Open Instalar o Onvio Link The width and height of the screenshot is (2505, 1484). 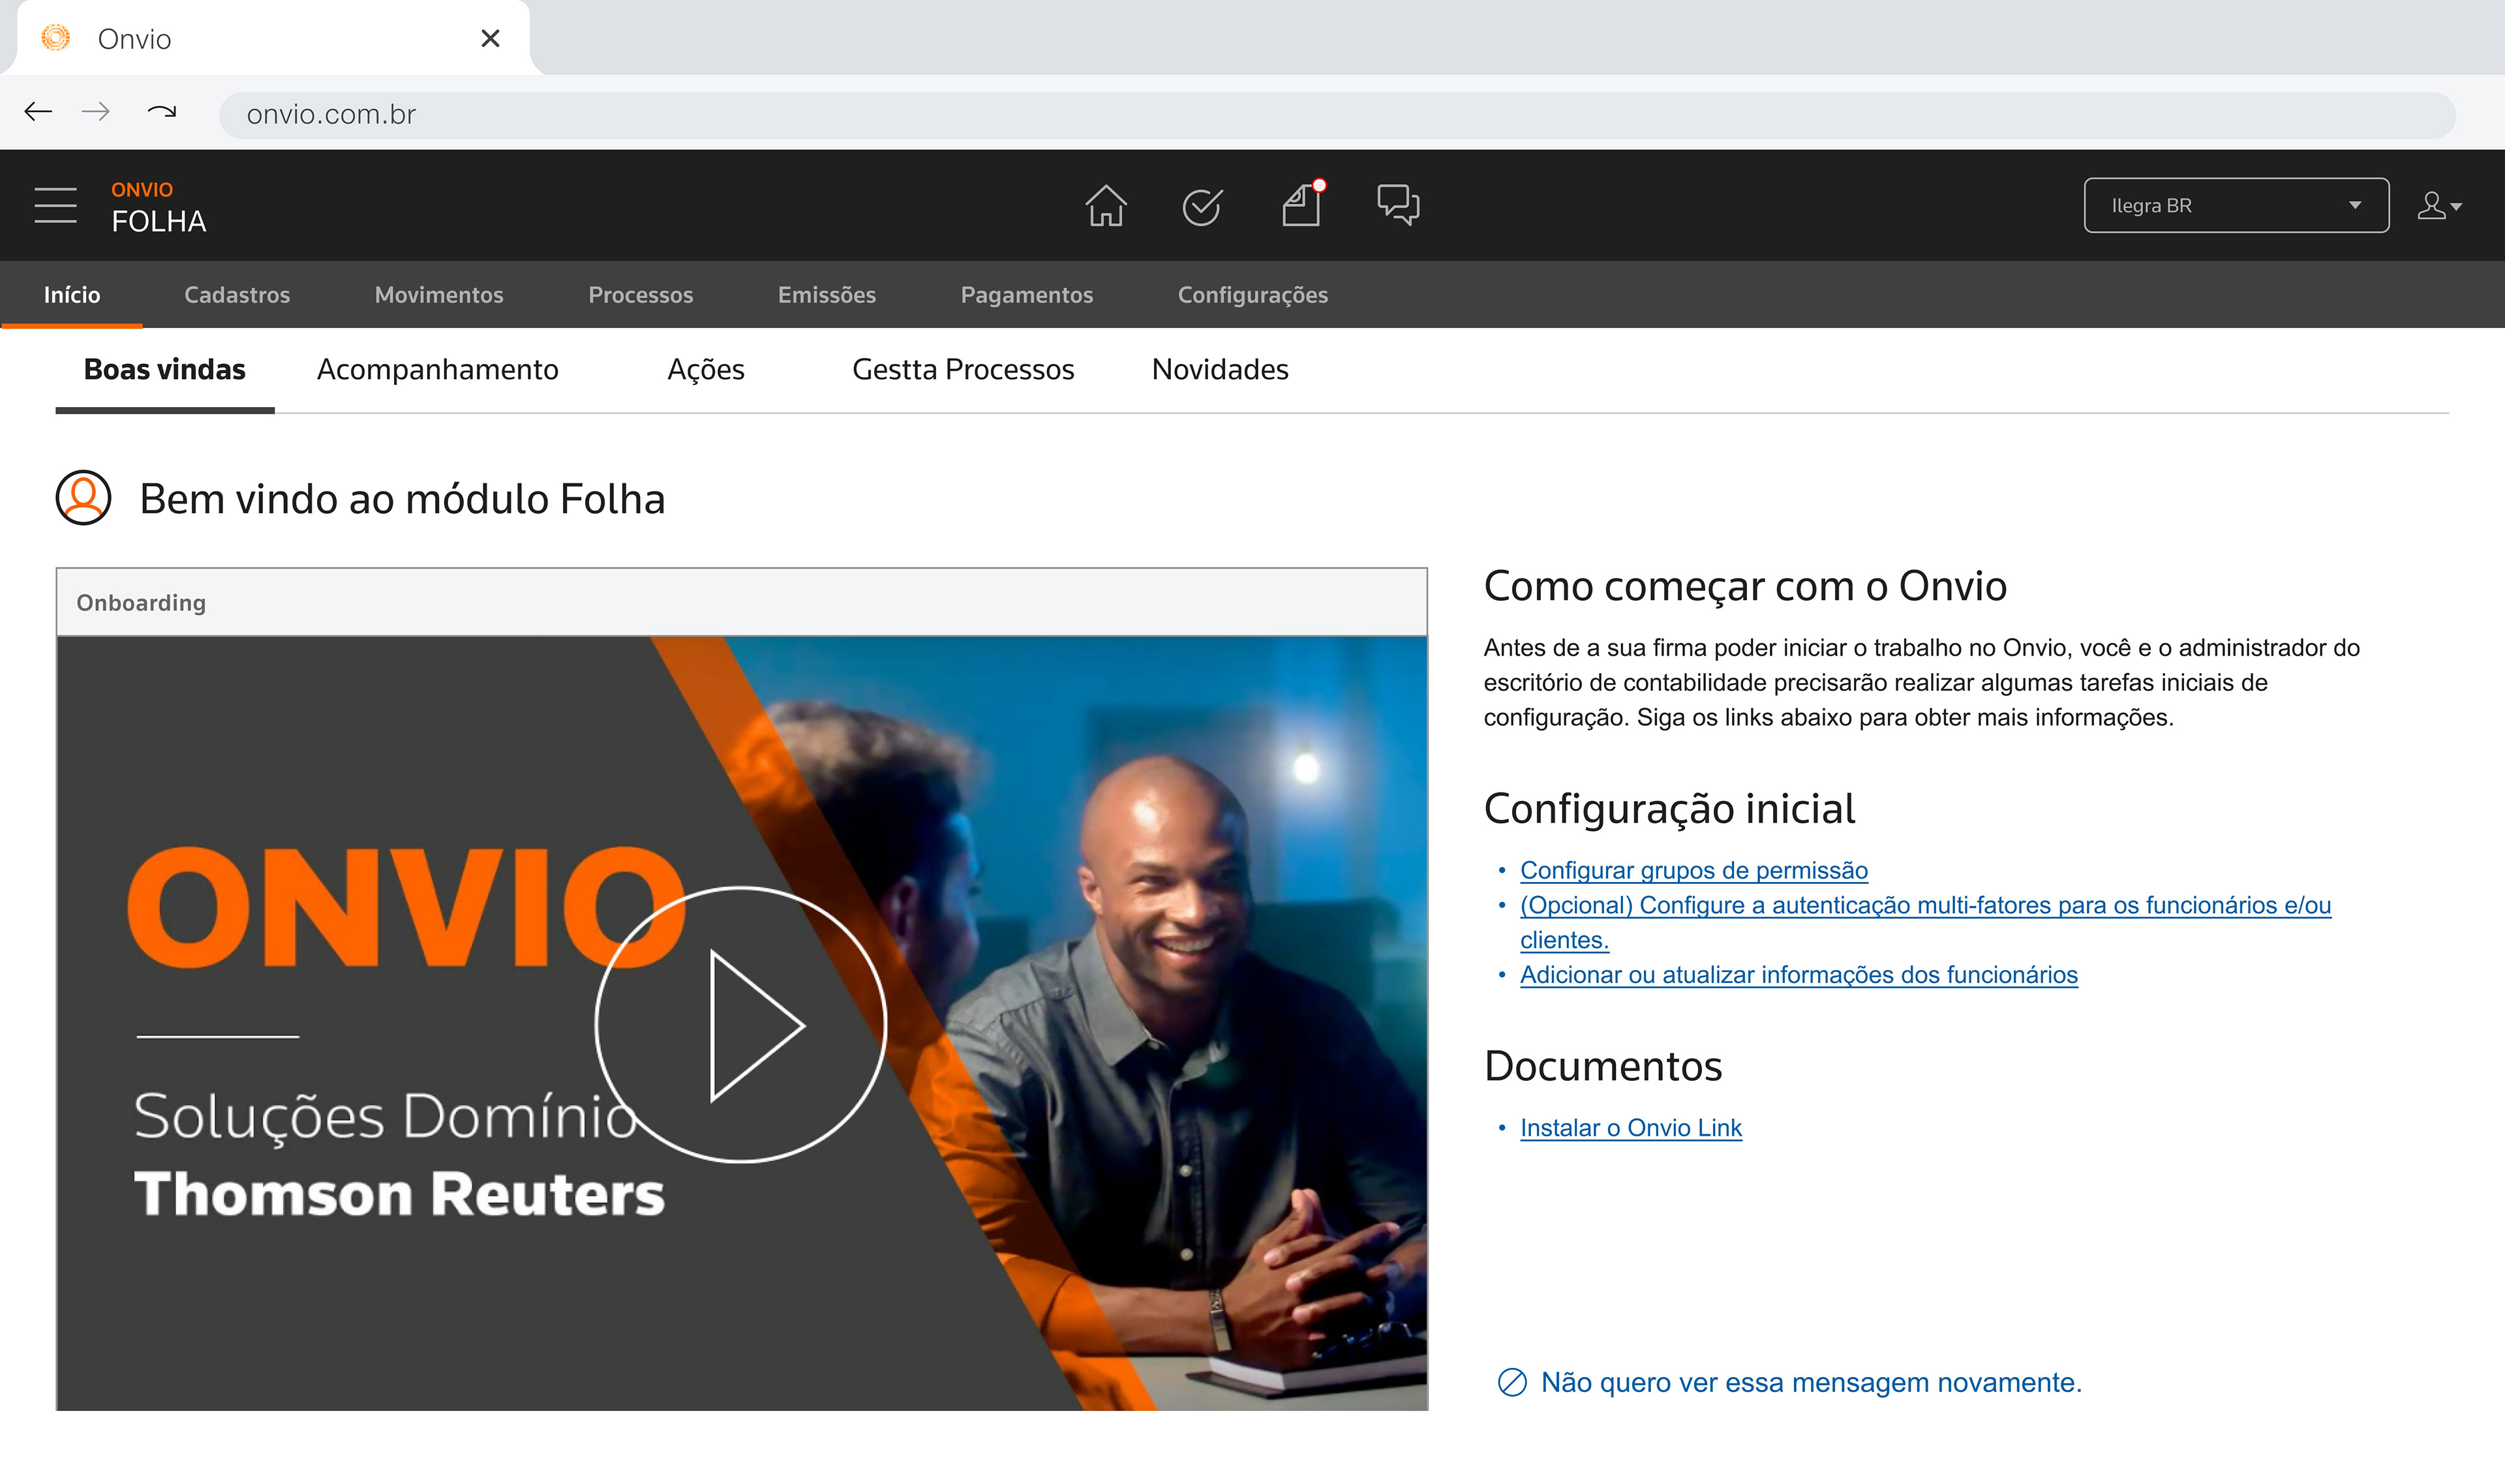(1631, 1128)
